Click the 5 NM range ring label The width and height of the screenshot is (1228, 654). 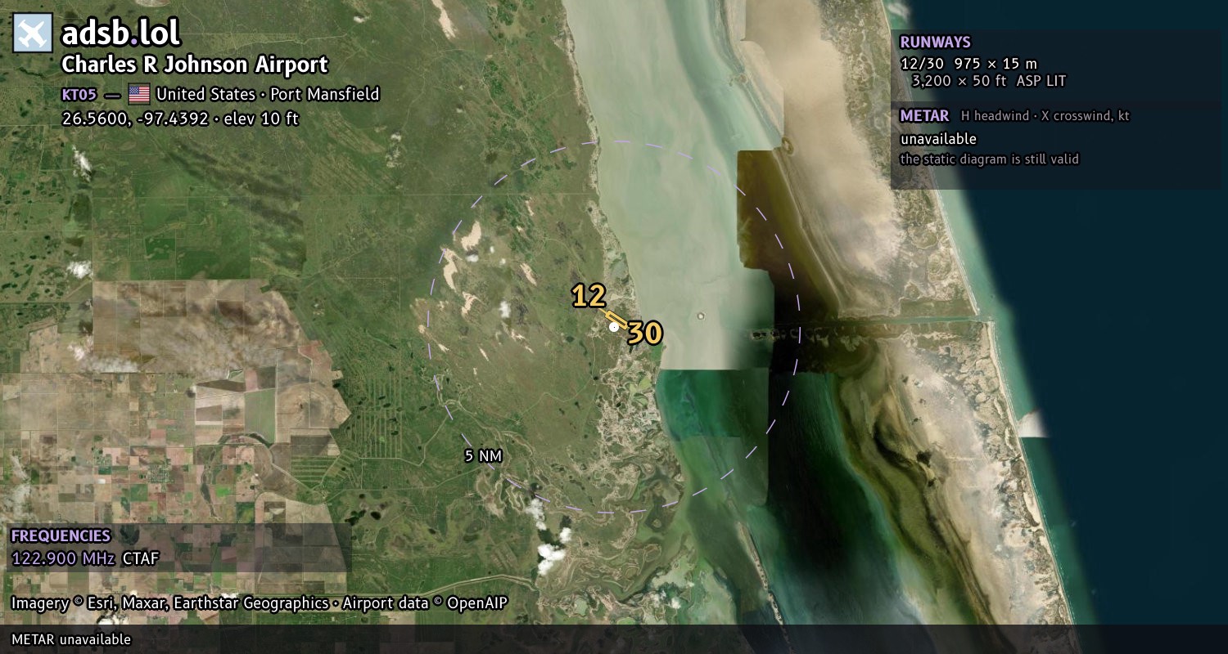[x=483, y=456]
